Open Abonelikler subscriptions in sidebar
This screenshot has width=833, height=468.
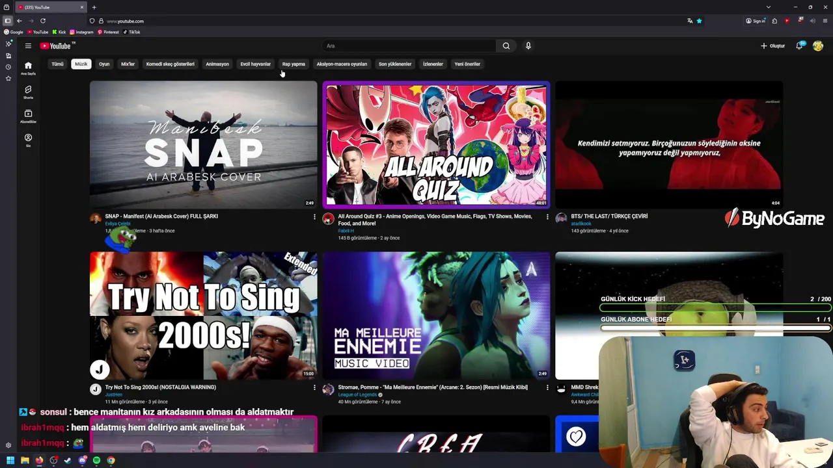tap(28, 116)
